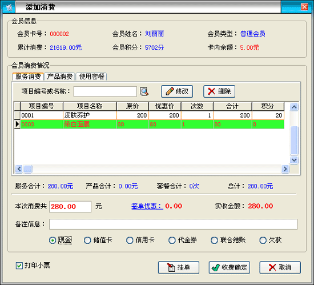Click the horizontal scroll right arrow

coord(285,169)
